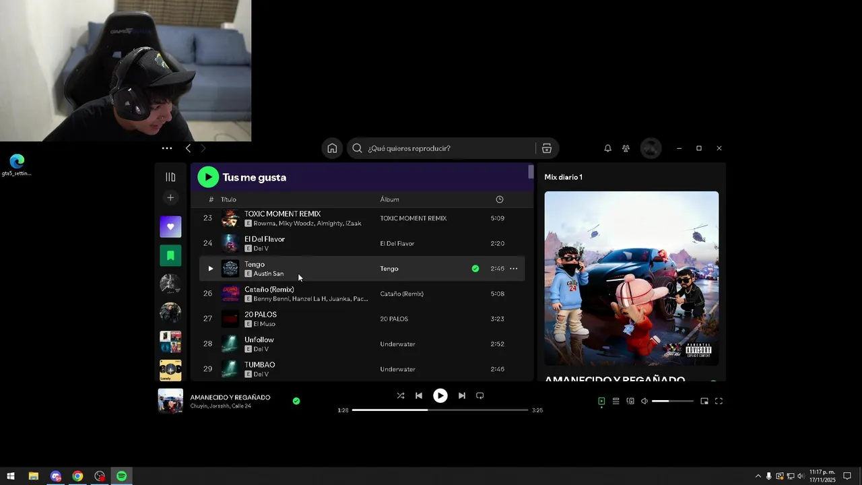Play the Tus me gusta playlist
The width and height of the screenshot is (862, 485).
[208, 177]
